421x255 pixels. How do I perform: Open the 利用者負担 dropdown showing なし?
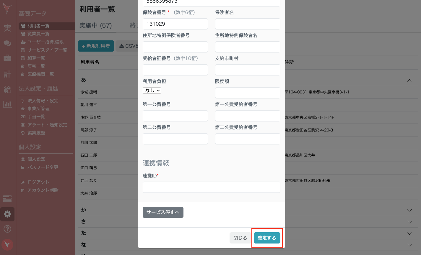click(x=152, y=91)
